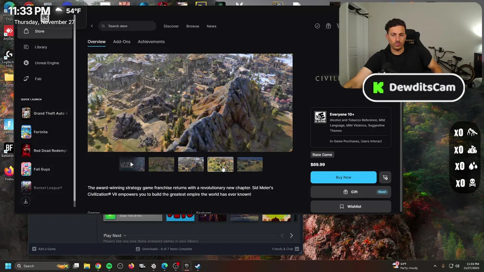Click previous arrow in Steam Play Next row

pos(282,235)
